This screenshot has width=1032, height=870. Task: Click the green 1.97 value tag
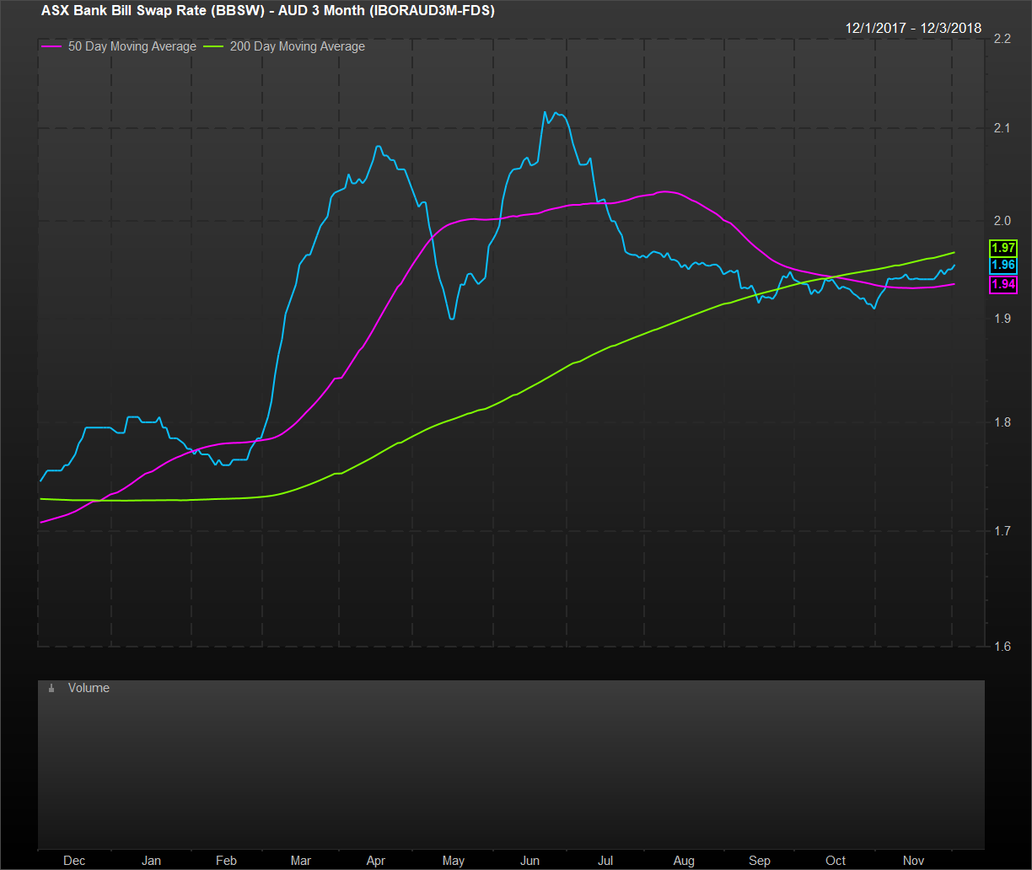(x=1002, y=248)
